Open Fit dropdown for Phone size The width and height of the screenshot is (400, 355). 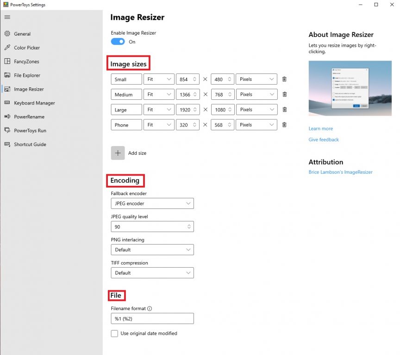[x=159, y=125]
